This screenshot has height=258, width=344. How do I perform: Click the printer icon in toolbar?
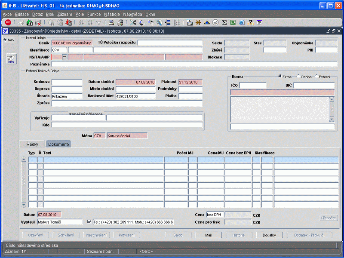111,22
